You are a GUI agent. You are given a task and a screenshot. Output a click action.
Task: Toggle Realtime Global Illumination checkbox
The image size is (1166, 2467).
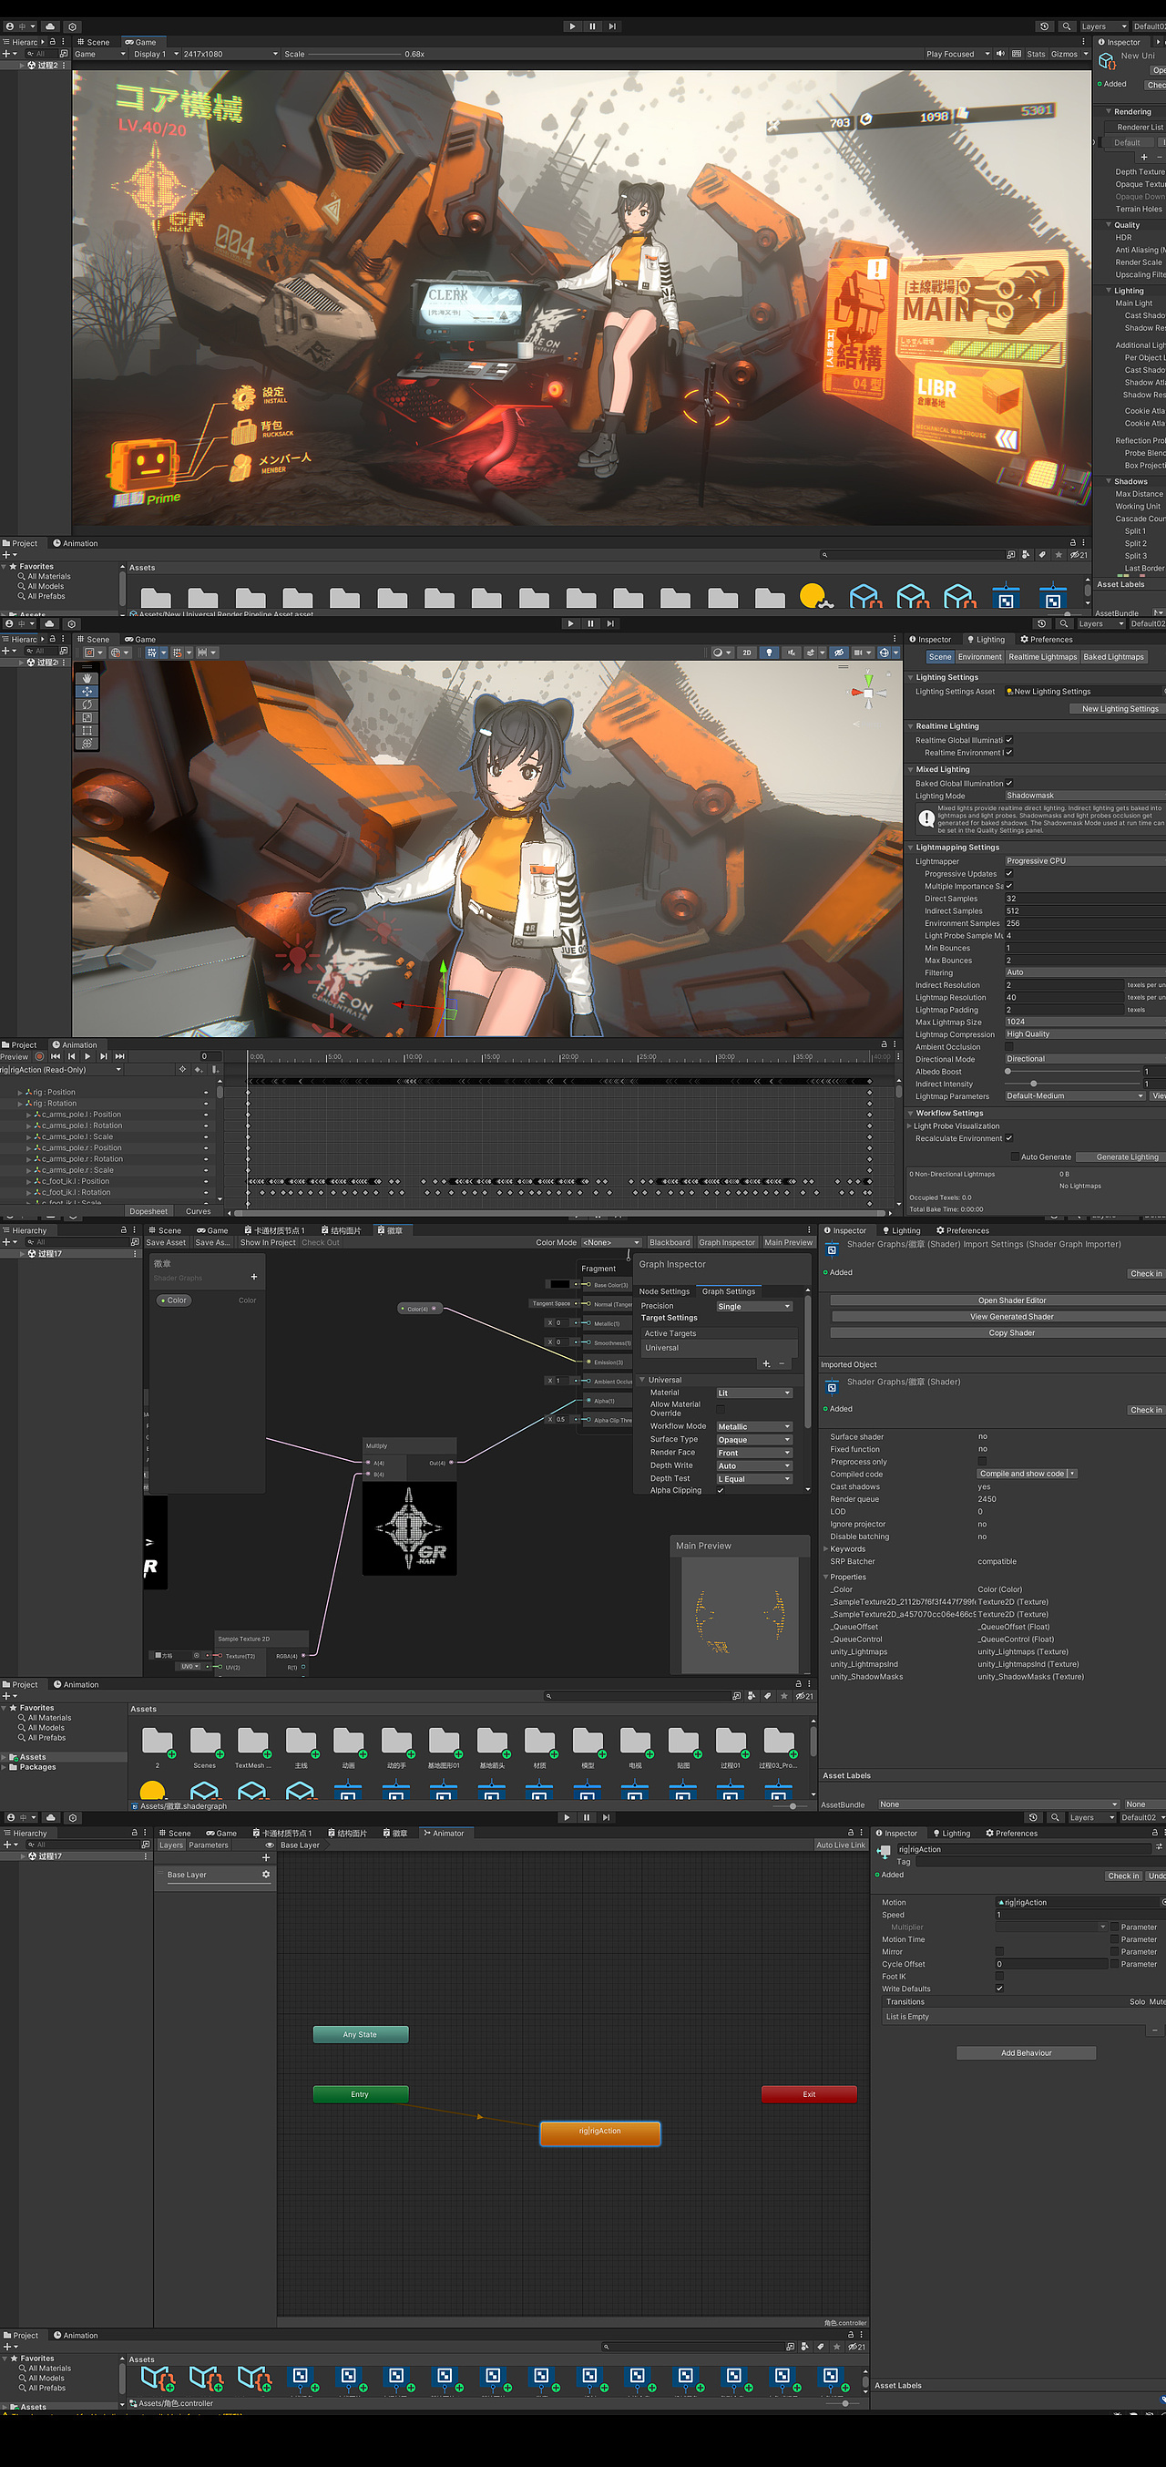1009,739
